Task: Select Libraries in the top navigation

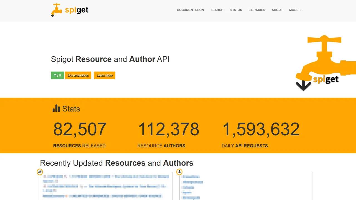Action: (257, 10)
